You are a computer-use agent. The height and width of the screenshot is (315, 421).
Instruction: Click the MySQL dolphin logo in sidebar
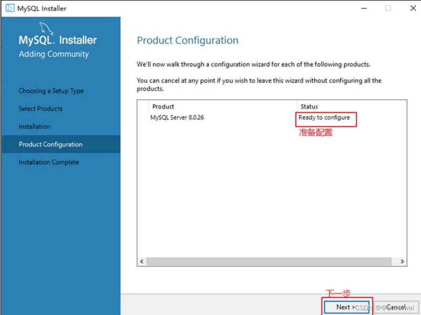tap(46, 29)
